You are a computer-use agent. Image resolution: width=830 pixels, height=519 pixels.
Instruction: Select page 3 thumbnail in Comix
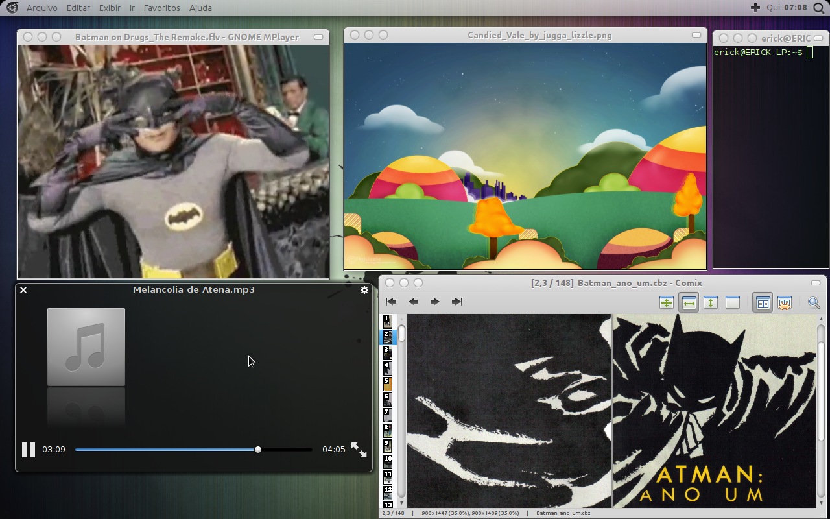pos(388,353)
